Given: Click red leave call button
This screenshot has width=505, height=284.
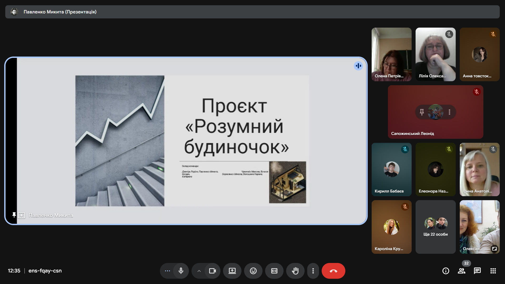Looking at the screenshot, I should (333, 271).
